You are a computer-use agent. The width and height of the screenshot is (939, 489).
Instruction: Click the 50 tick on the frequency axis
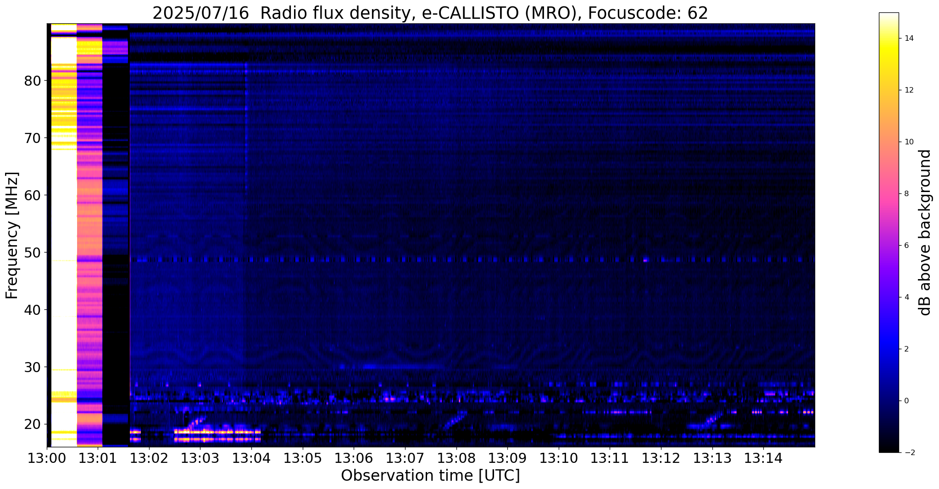pyautogui.click(x=33, y=253)
